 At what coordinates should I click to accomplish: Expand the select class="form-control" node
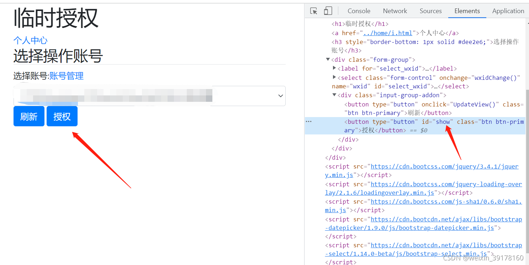click(x=334, y=77)
